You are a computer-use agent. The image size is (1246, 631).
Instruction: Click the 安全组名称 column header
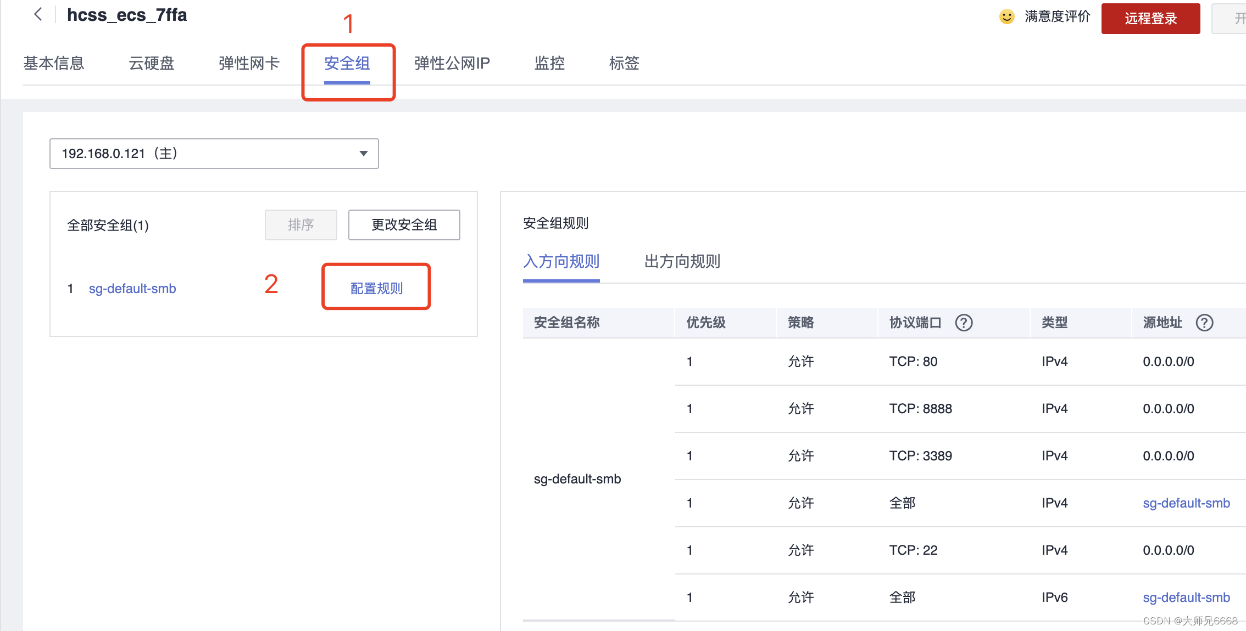coord(567,323)
